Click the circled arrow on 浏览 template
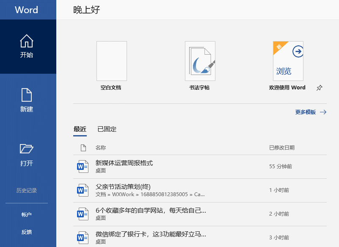Image resolution: width=339 pixels, height=247 pixels. point(298,52)
